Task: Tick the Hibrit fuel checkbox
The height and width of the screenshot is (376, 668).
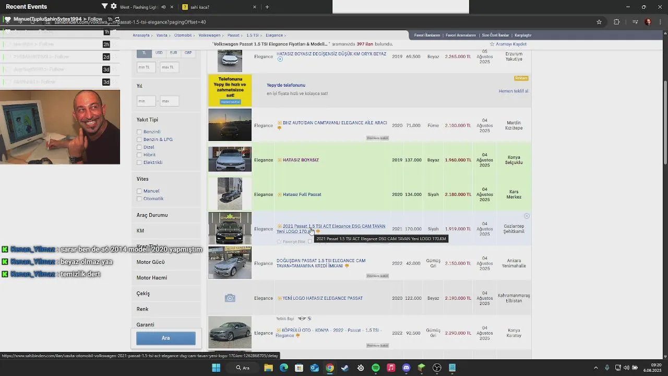Action: tap(139, 155)
